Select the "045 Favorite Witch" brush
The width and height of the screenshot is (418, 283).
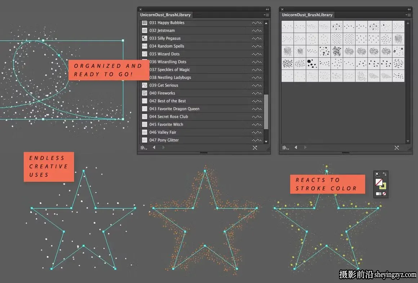(x=202, y=125)
